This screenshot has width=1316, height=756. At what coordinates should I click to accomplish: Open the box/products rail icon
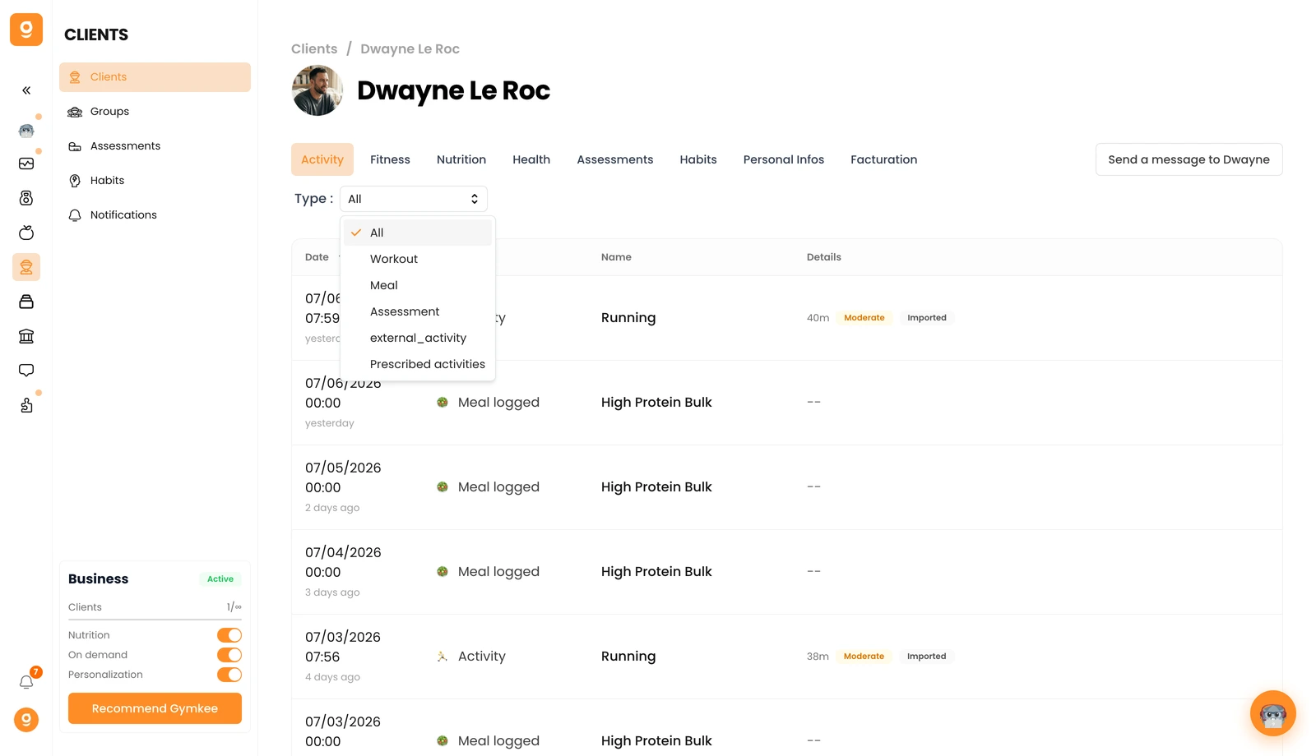[x=26, y=302]
